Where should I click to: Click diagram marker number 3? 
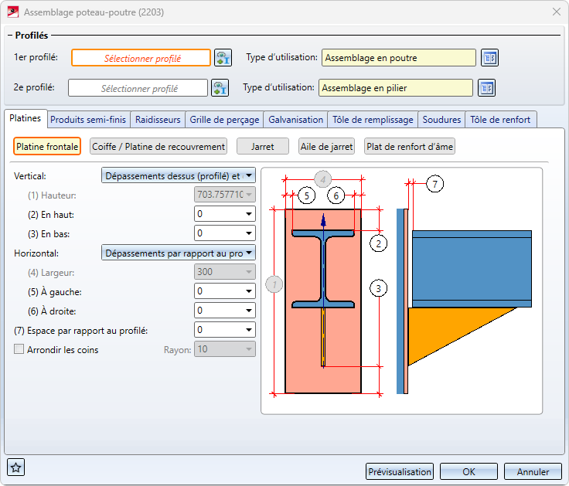pyautogui.click(x=378, y=289)
